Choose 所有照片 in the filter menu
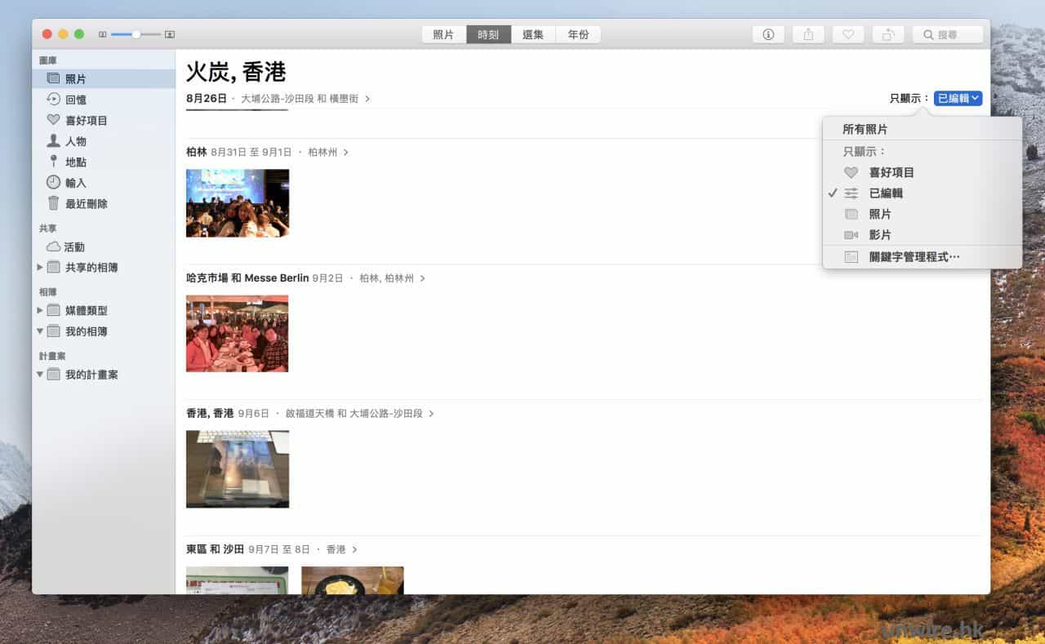The width and height of the screenshot is (1045, 644). coord(865,129)
